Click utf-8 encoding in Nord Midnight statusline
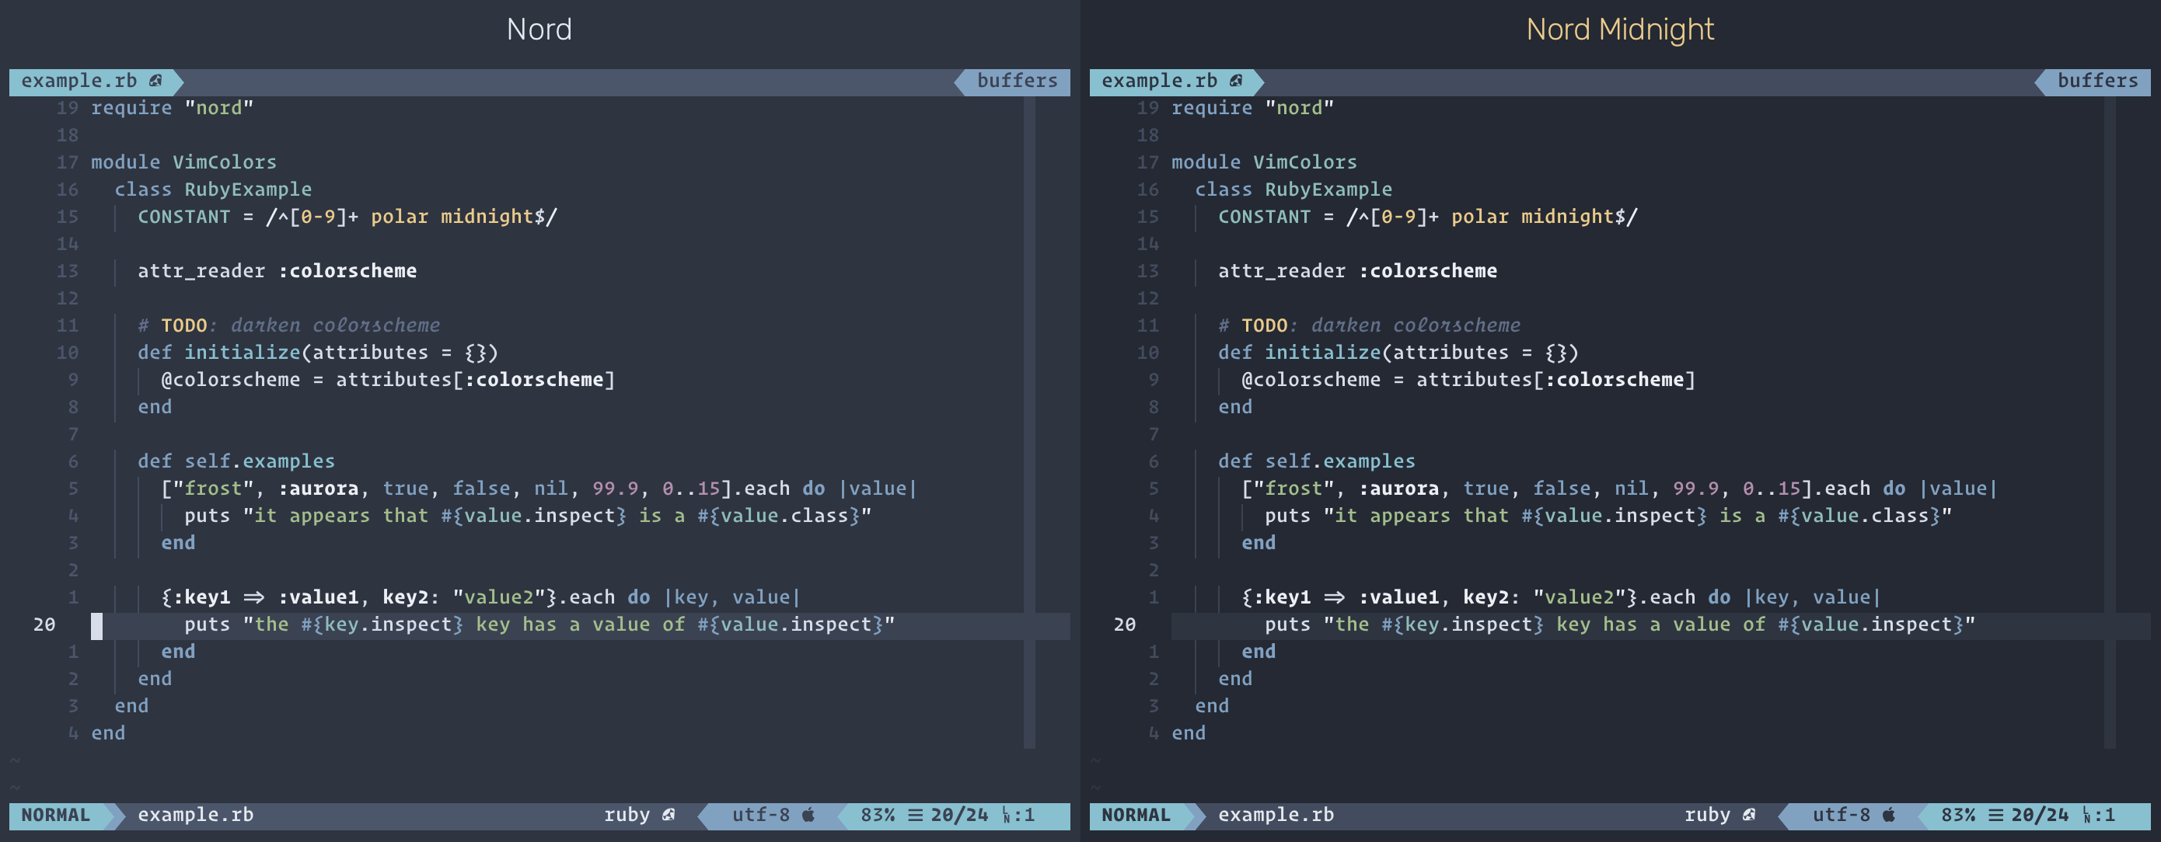2161x842 pixels. [x=1842, y=815]
